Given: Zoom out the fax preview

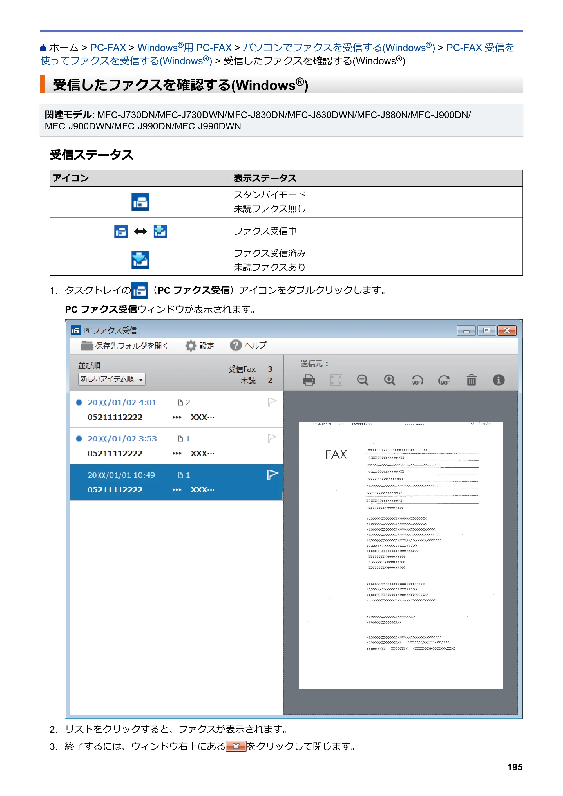Looking at the screenshot, I should pos(363,380).
